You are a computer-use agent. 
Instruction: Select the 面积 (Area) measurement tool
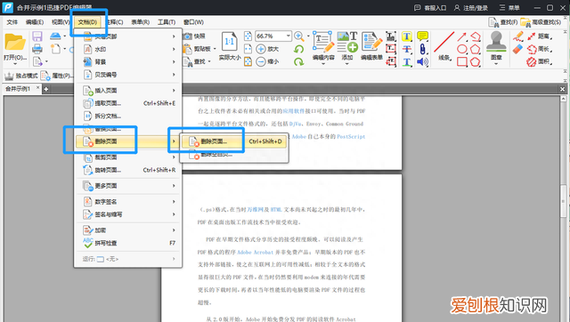[x=540, y=61]
